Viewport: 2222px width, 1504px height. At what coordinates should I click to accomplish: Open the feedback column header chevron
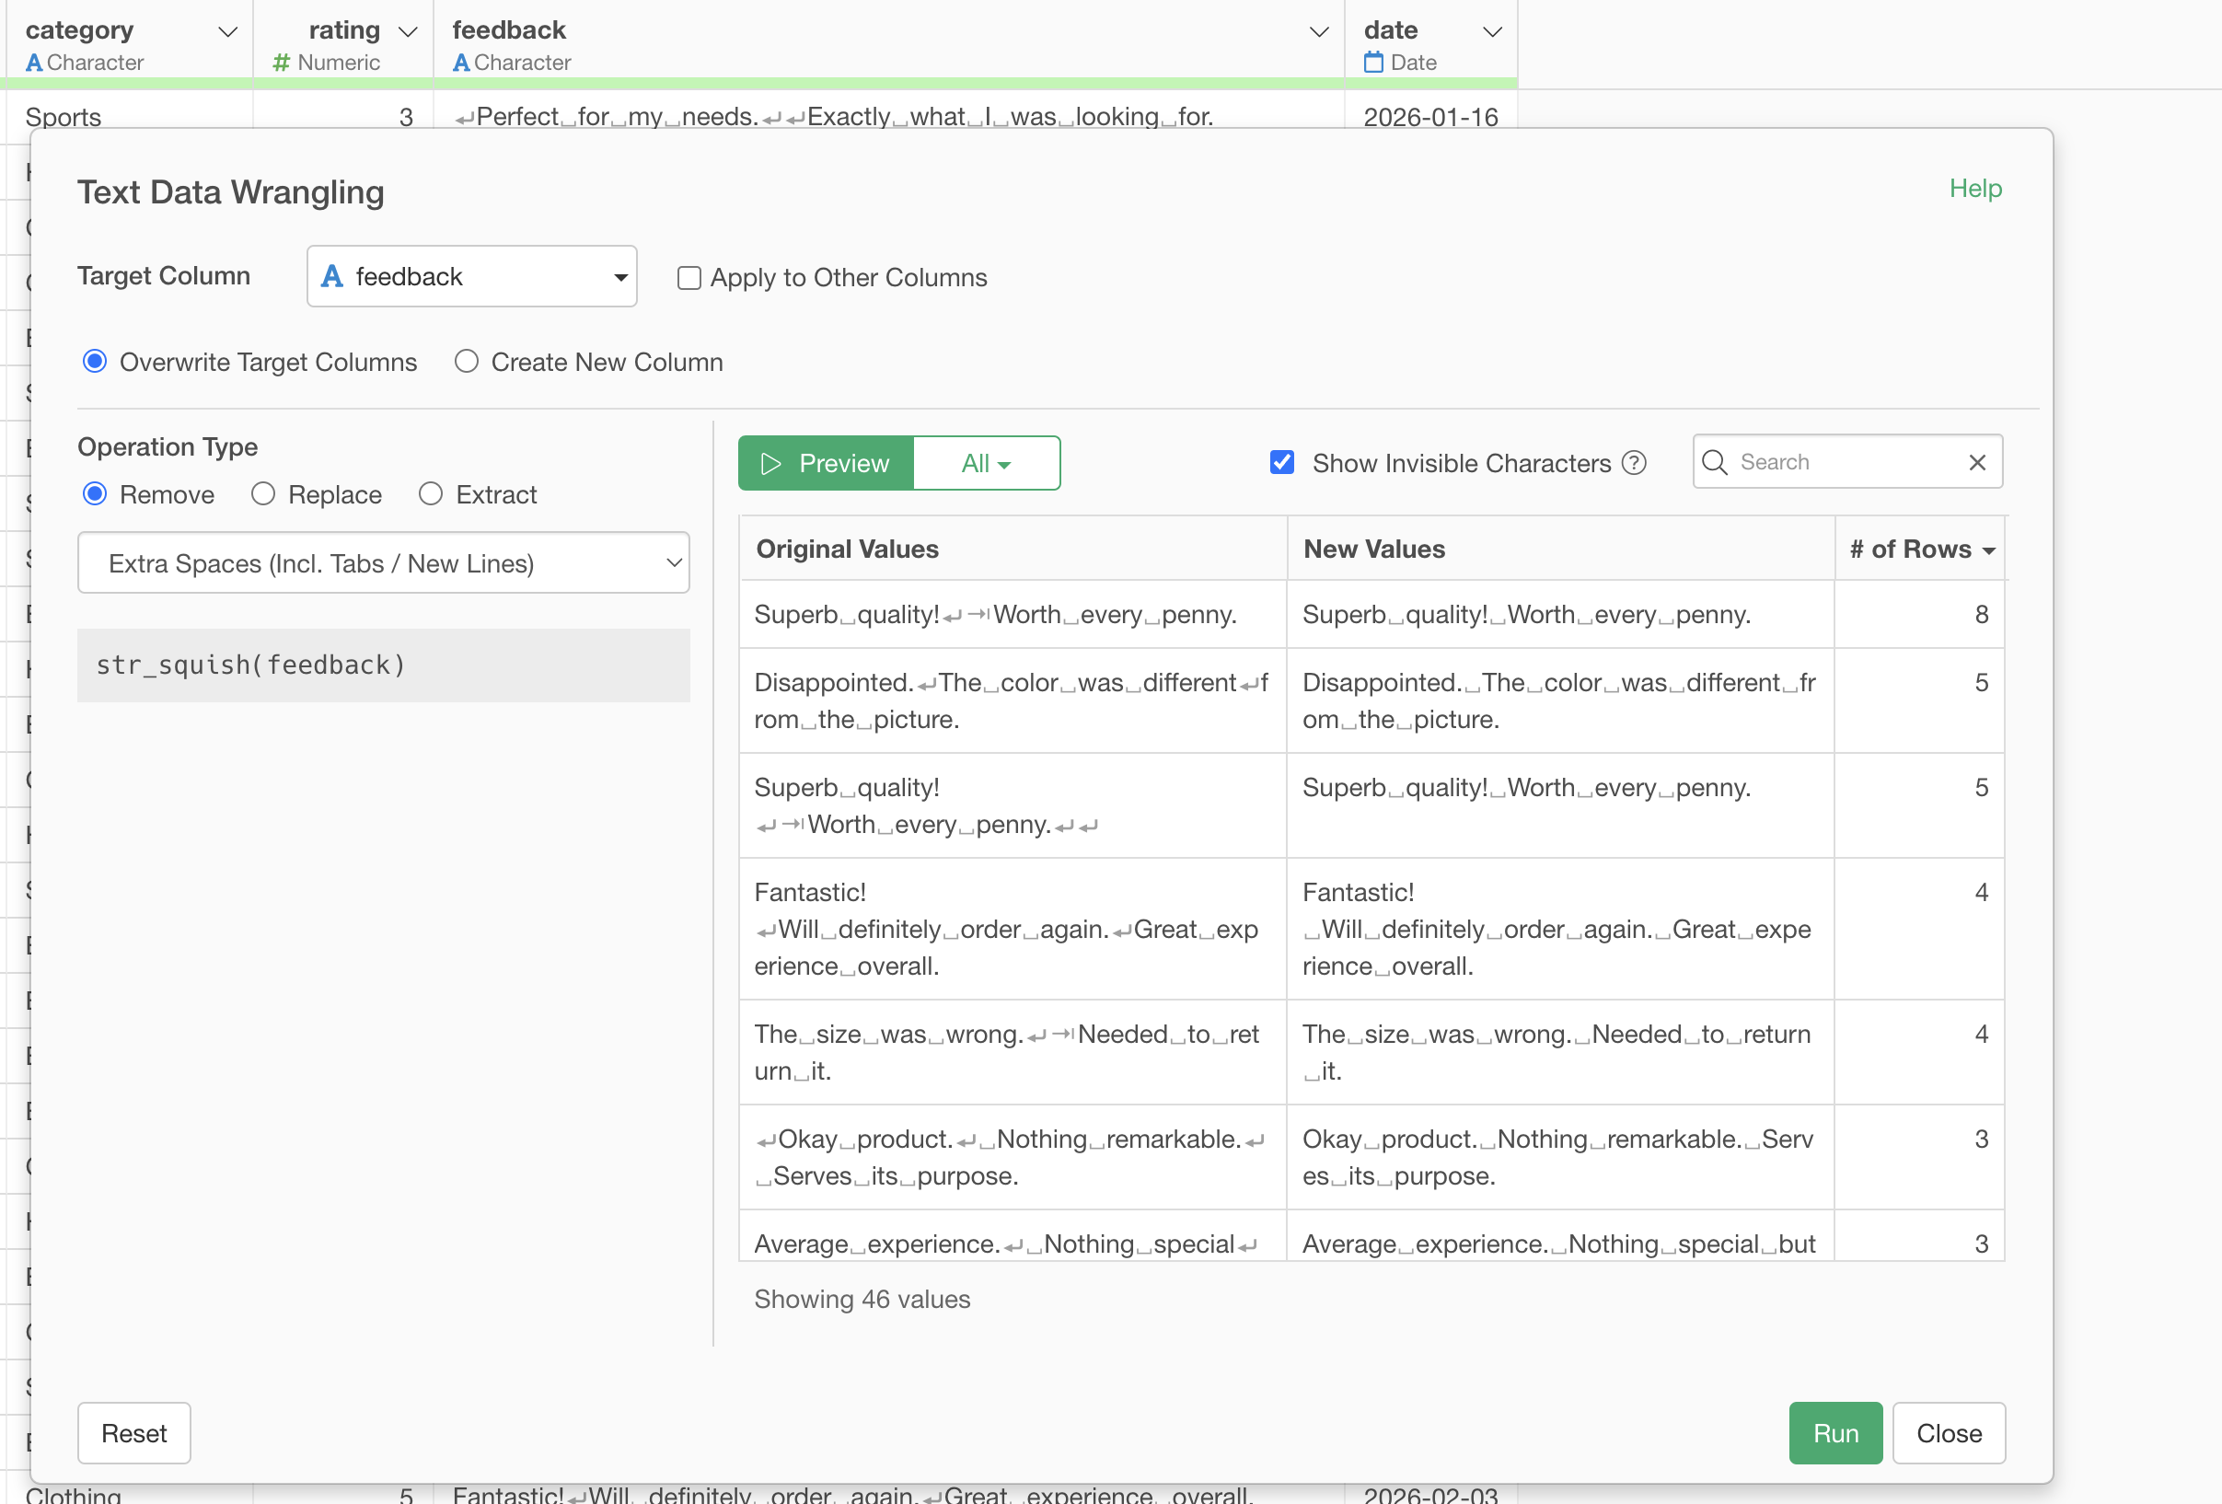[x=1318, y=32]
